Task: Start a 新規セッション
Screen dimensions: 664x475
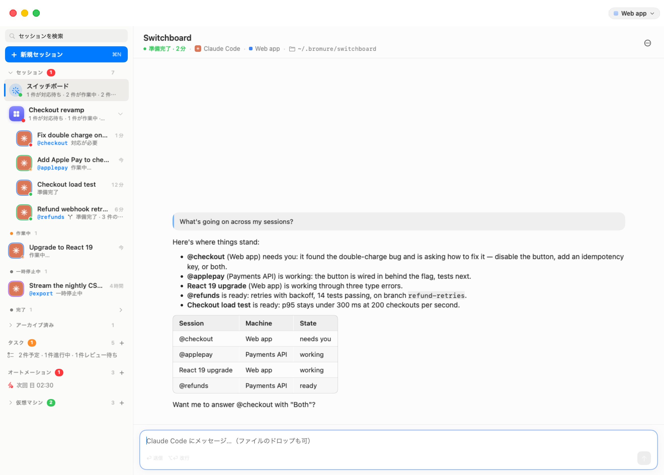Action: (x=66, y=54)
